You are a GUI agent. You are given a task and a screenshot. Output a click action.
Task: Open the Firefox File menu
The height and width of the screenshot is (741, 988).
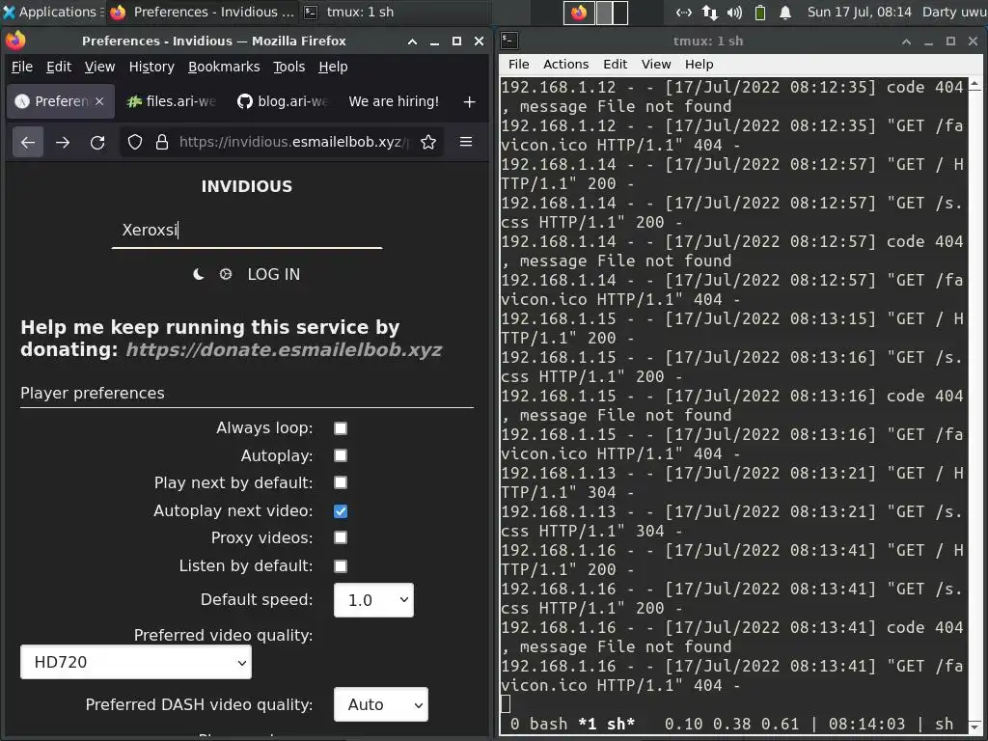point(22,67)
